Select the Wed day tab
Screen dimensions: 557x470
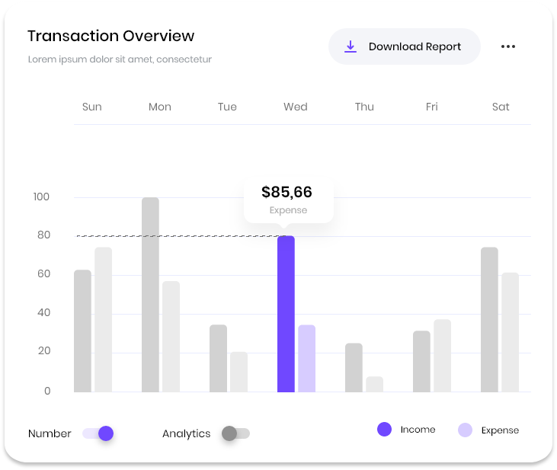(295, 107)
